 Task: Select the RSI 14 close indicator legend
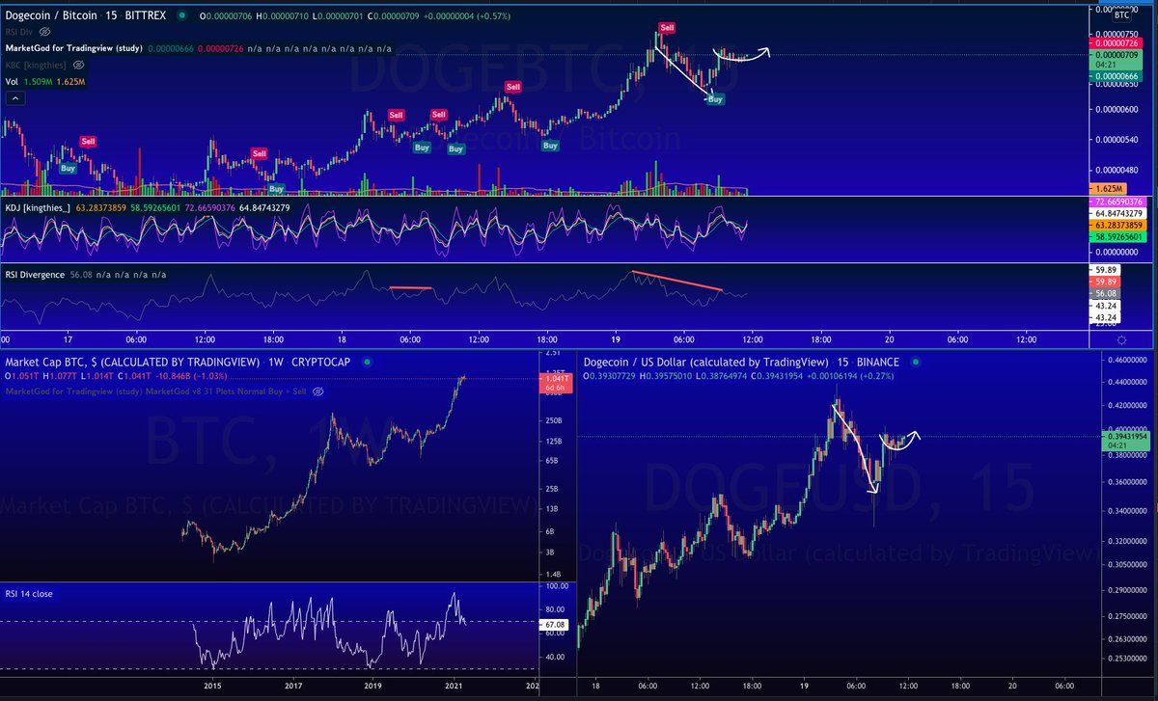pyautogui.click(x=29, y=594)
